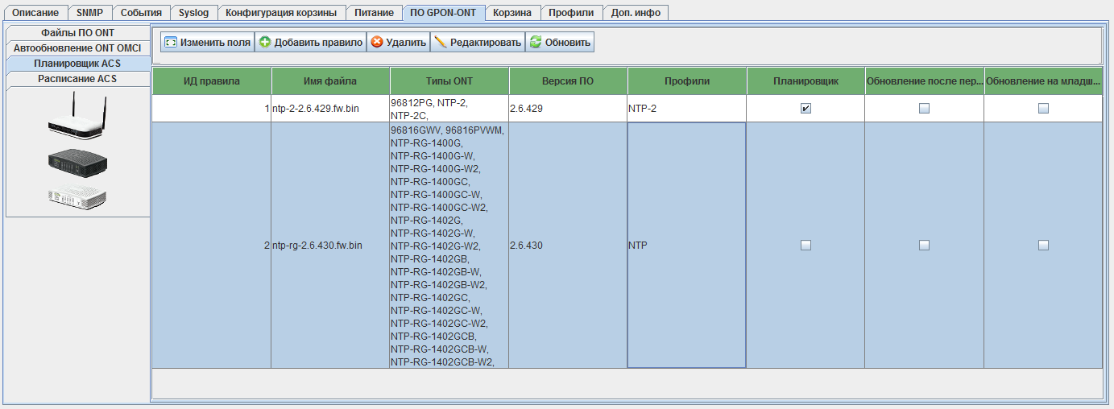Toggle 'Обновление после пер...' checkbox in rule 1

[x=924, y=109]
